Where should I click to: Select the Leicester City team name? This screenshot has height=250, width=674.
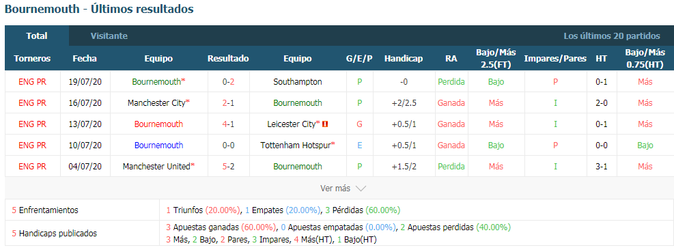tap(291, 124)
